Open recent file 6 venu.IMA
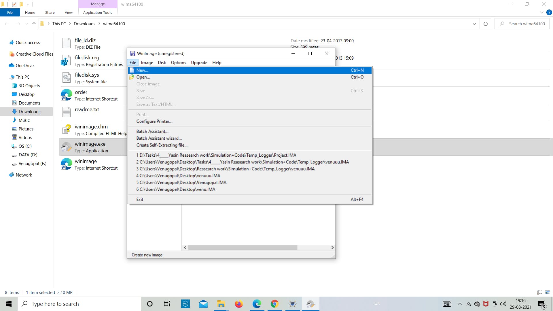 (250, 189)
